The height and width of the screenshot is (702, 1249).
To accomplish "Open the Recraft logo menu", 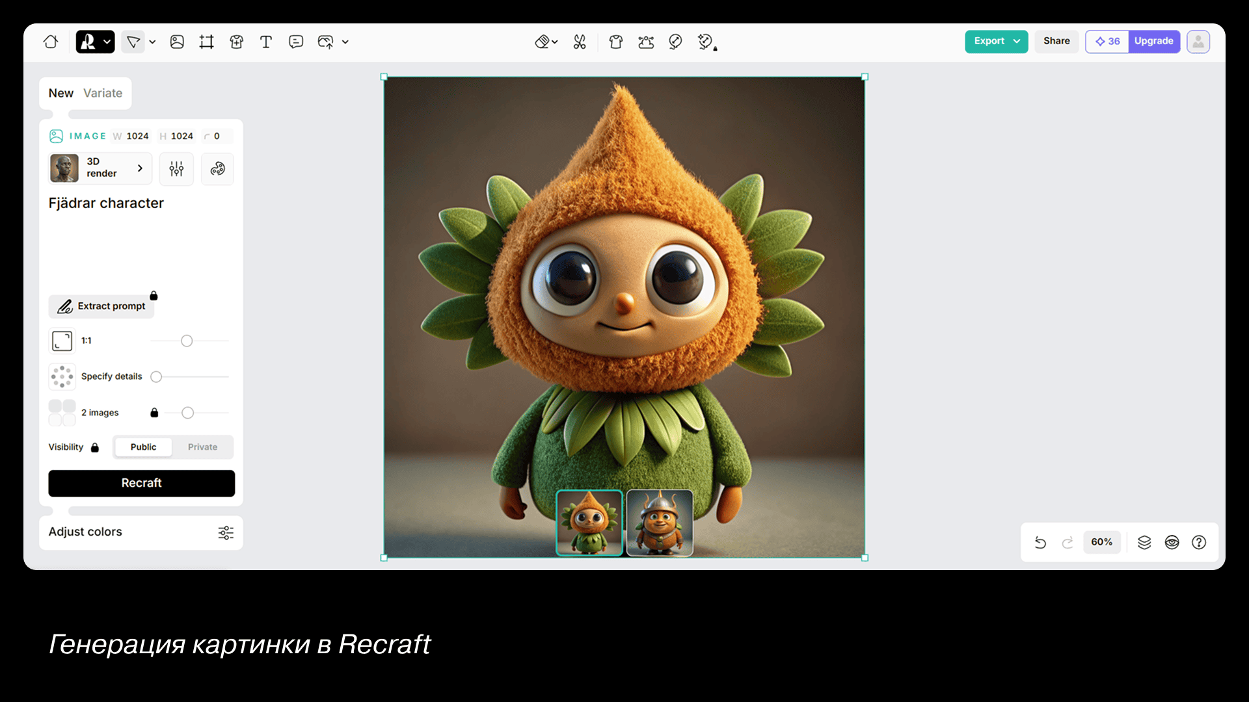I will pos(95,42).
